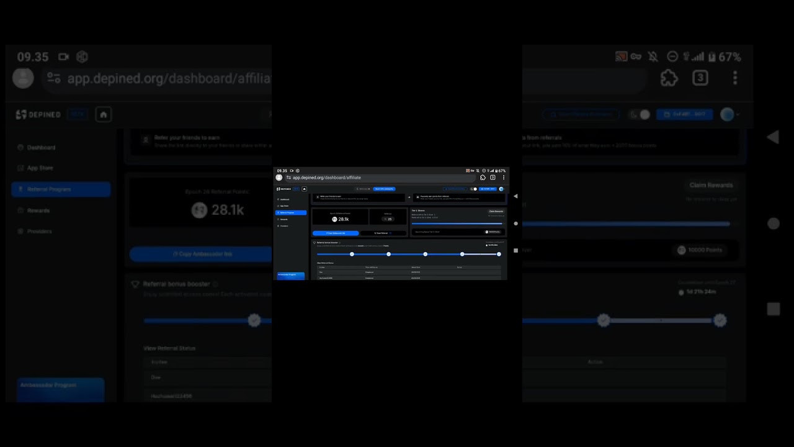Click 28.1k referral points in centered view
This screenshot has height=447, width=794.
pos(341,219)
